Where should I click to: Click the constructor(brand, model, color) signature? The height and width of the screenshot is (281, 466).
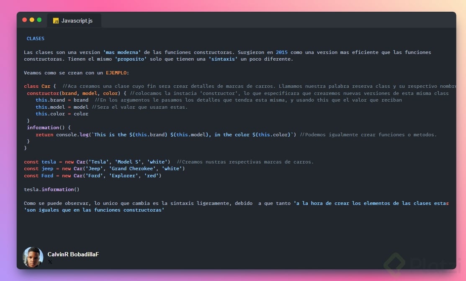[73, 93]
